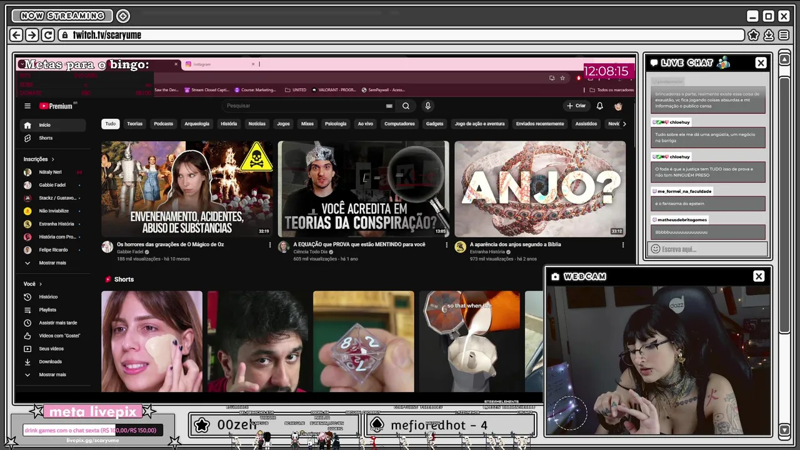
Task: Open Vídeos com "Gostei" list
Action: pos(52,336)
